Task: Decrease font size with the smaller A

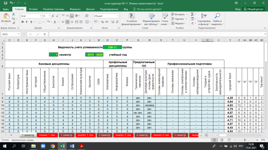Action: [x=57, y=16]
